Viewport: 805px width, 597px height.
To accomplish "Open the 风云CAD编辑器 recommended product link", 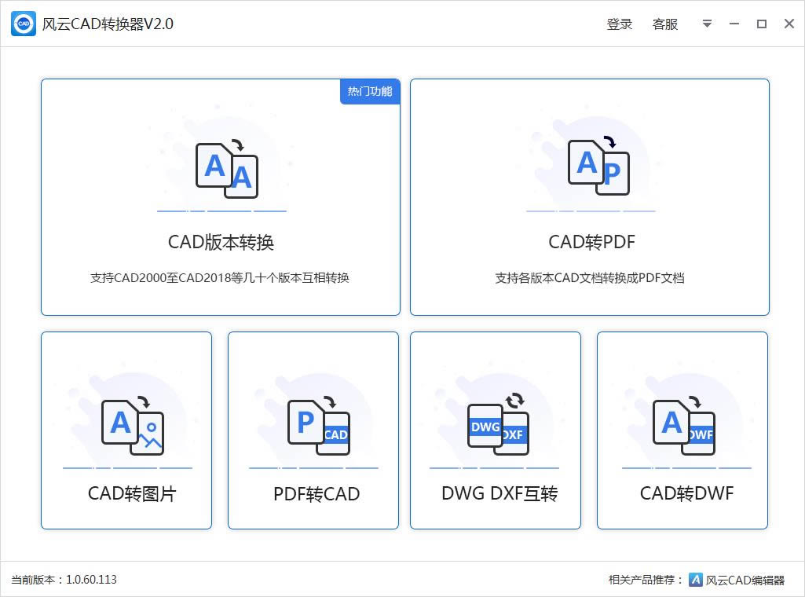I will [x=745, y=580].
